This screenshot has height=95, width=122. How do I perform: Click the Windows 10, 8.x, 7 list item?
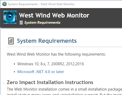pos(51,64)
